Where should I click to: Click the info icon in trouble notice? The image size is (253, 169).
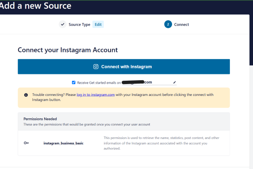click(x=26, y=95)
